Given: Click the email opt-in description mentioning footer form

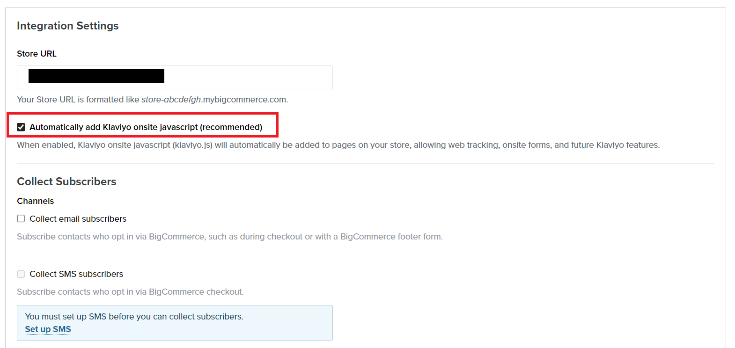Looking at the screenshot, I should coord(230,237).
